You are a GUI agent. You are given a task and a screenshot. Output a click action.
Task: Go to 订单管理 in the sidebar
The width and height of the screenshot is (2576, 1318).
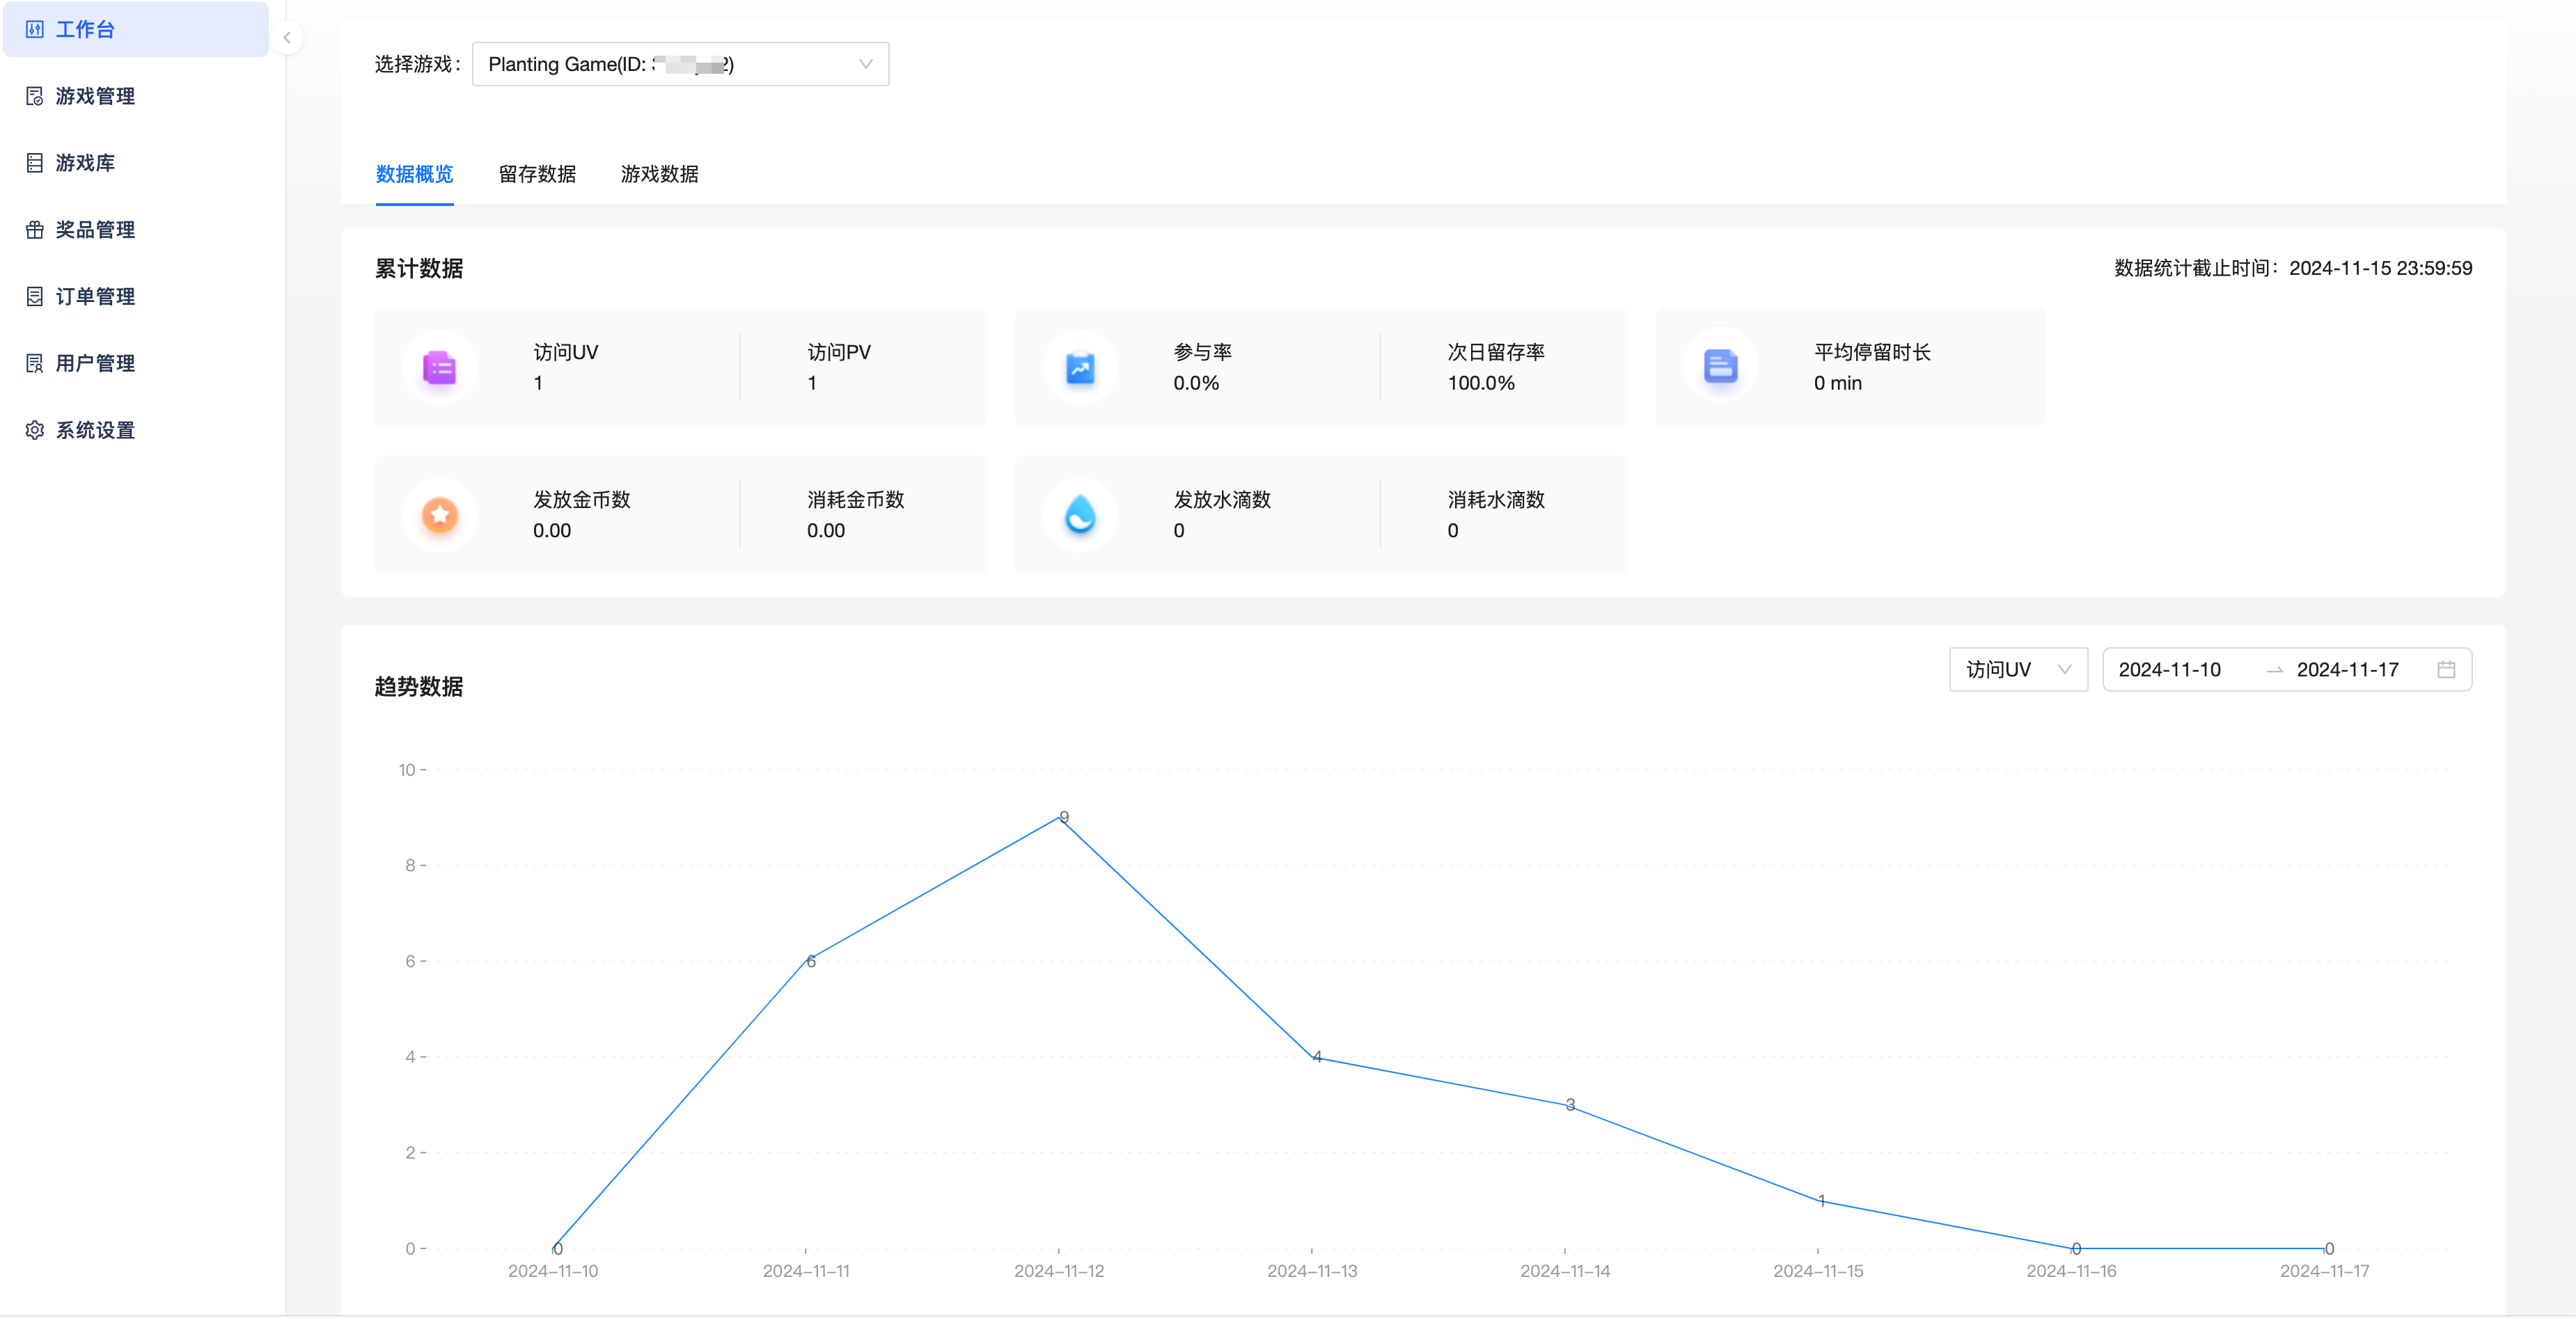point(95,296)
